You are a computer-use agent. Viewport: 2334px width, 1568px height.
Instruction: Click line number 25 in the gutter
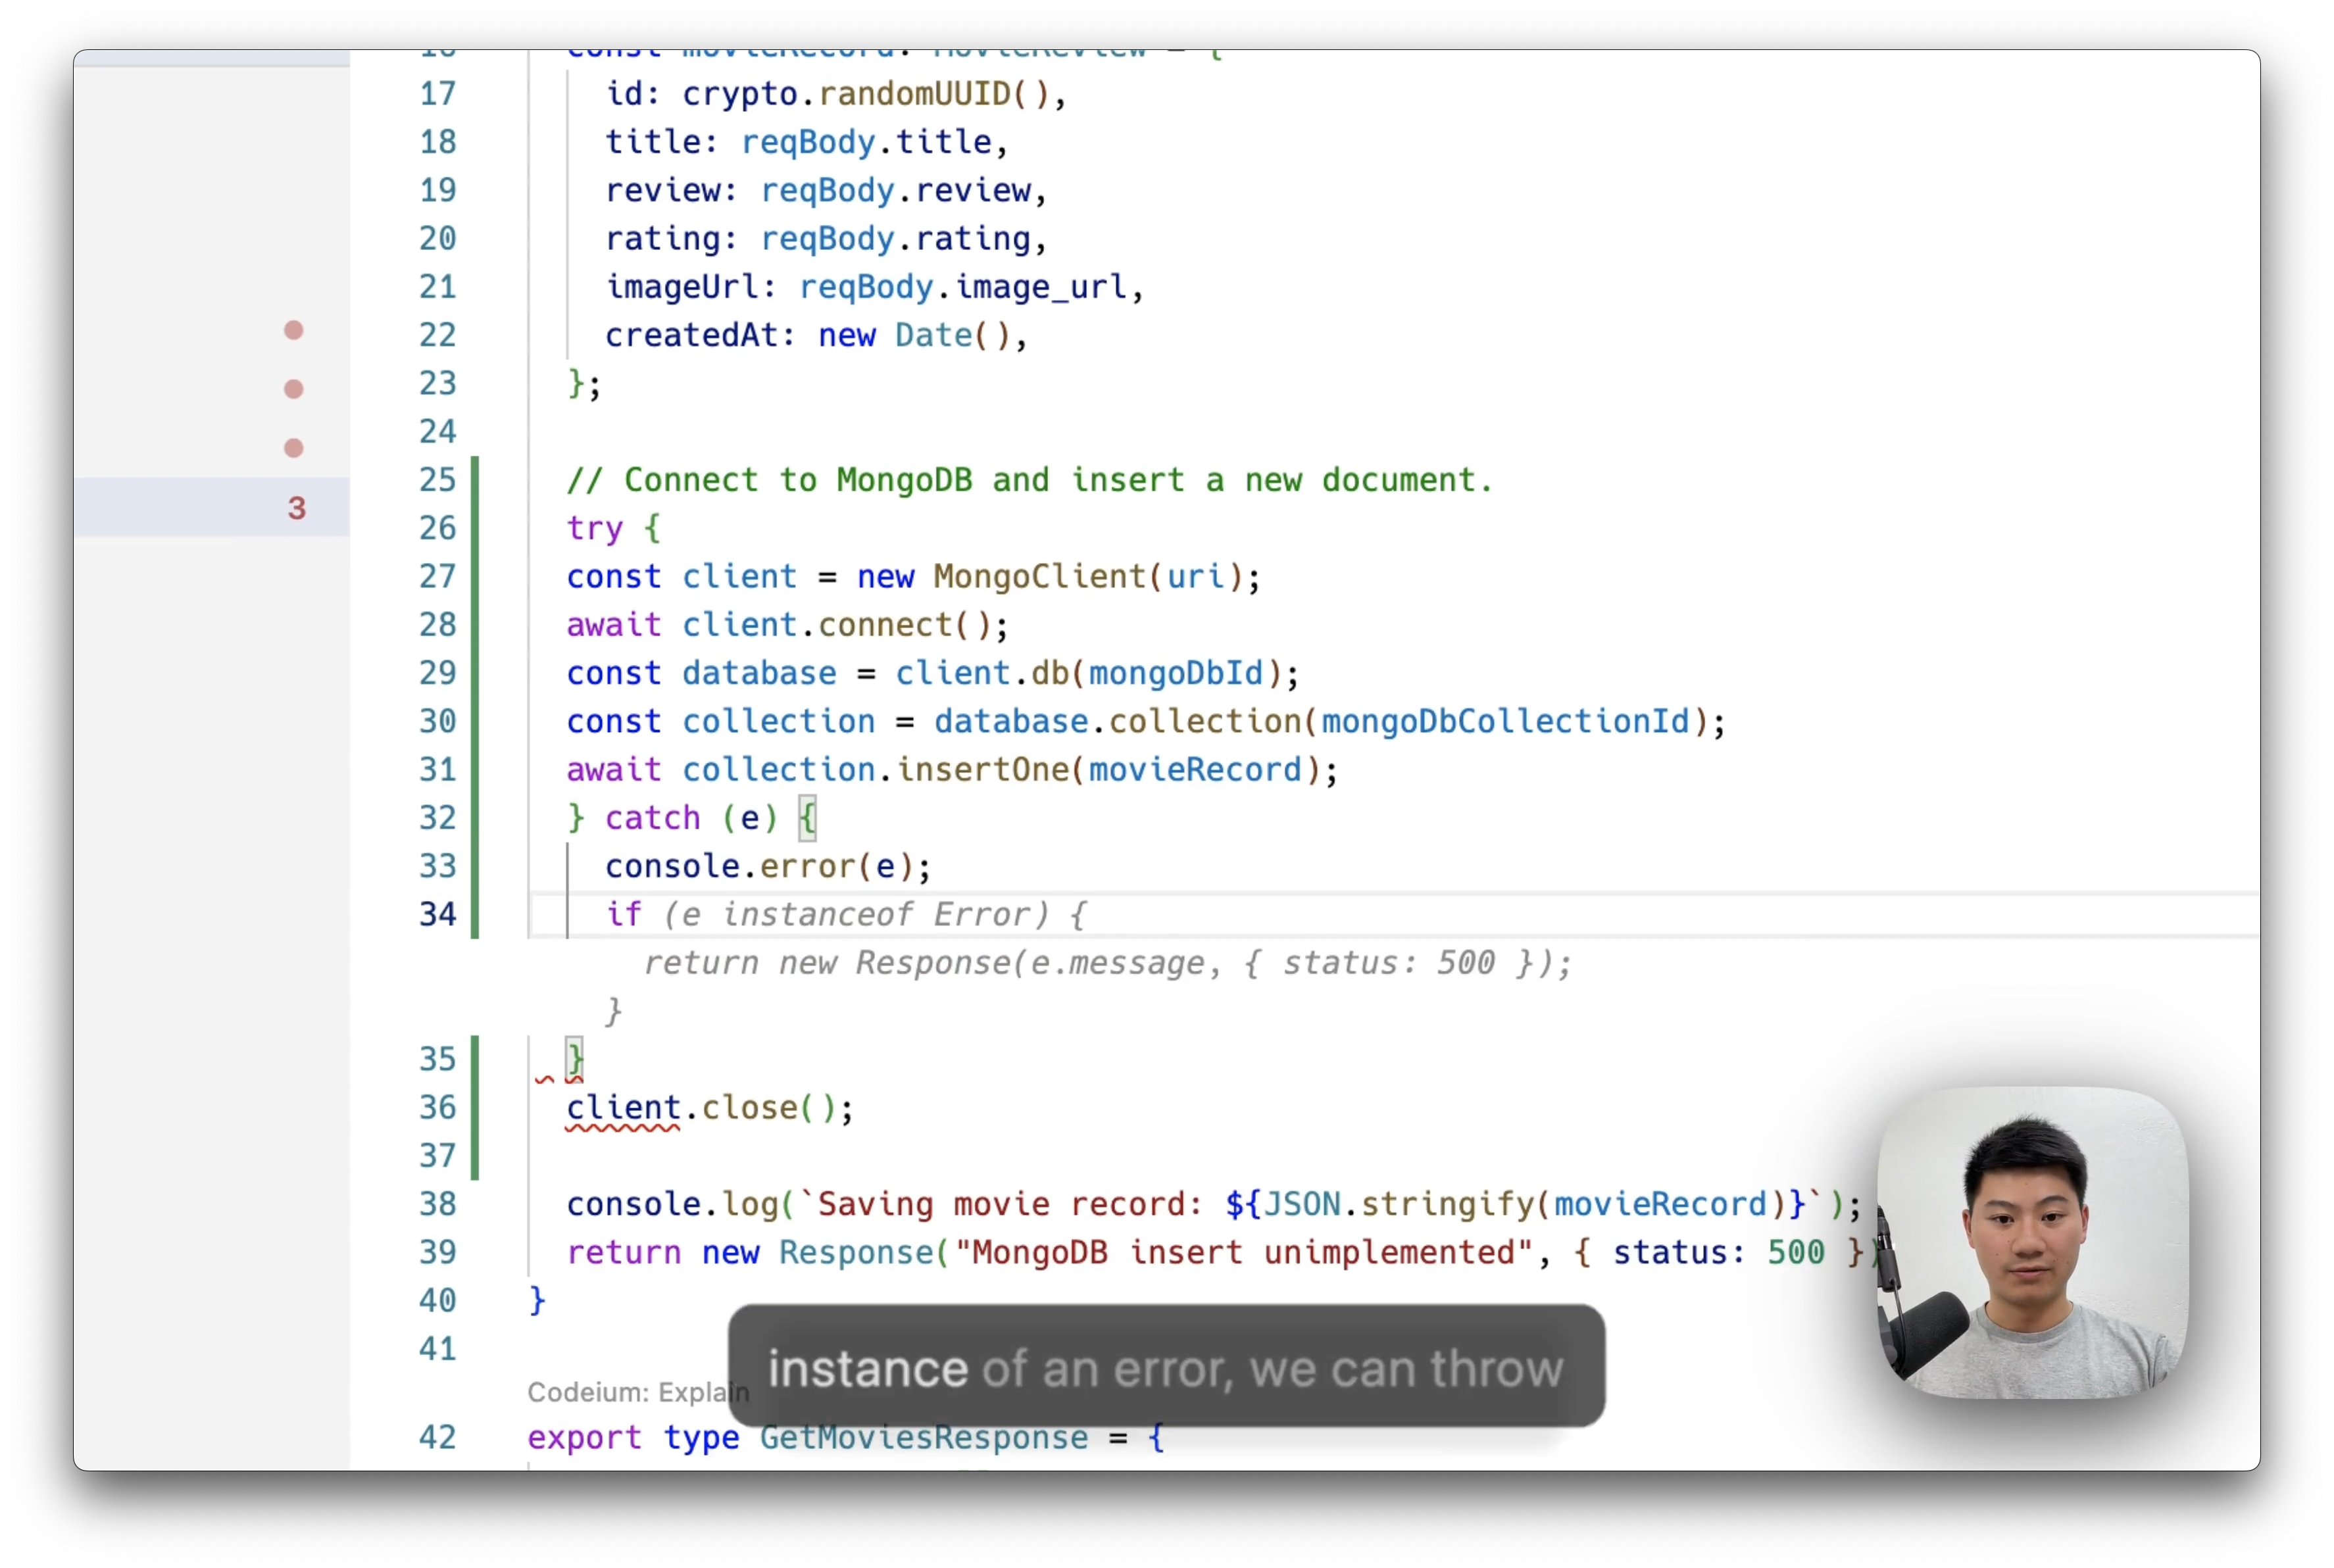(438, 480)
